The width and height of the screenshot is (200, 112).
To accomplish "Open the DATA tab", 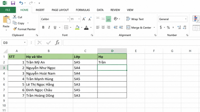I will (x=100, y=10).
